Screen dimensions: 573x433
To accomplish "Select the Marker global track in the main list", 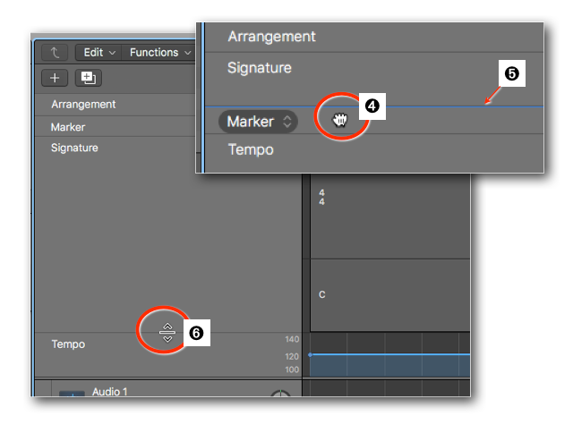I will (x=68, y=127).
